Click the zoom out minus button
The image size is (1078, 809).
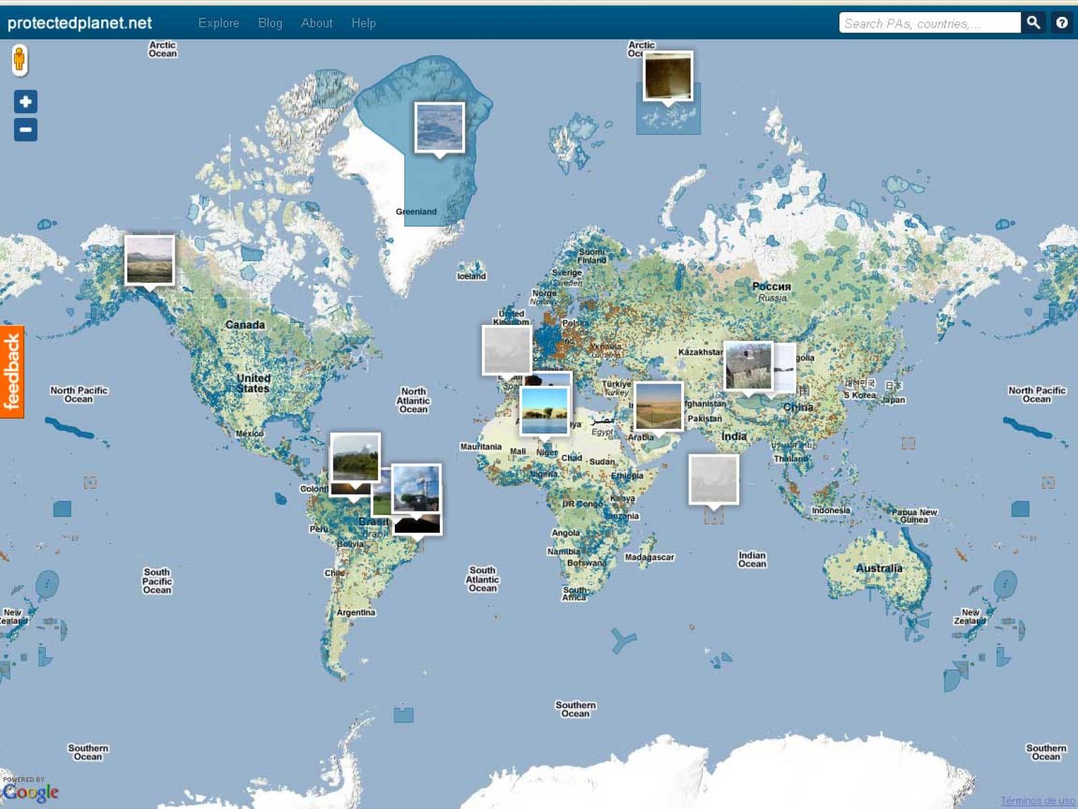pos(26,129)
